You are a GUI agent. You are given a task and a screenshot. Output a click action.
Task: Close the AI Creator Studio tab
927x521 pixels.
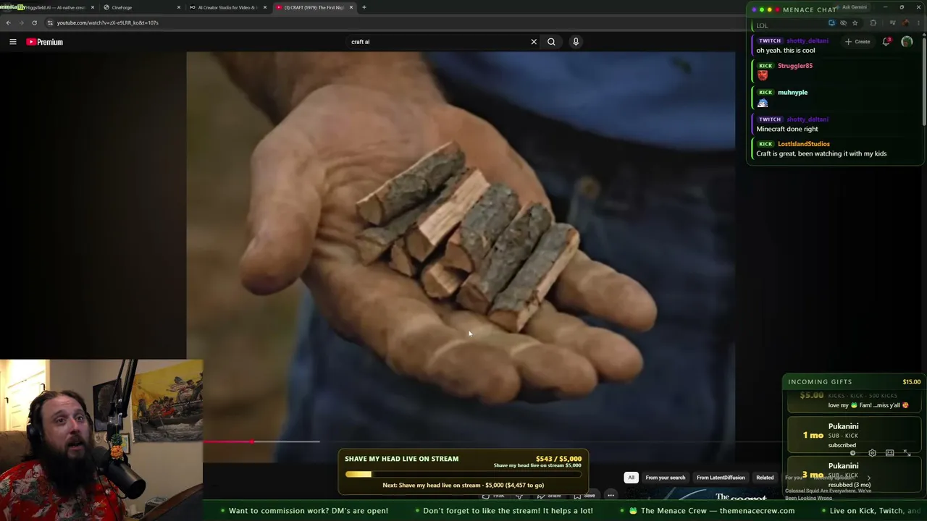click(265, 7)
